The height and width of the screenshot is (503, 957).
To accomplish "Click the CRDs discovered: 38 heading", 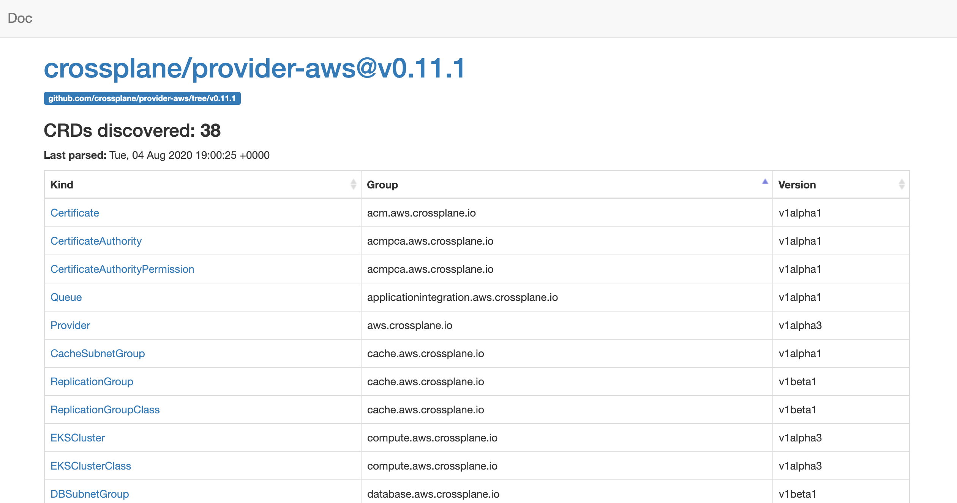I will pos(132,130).
